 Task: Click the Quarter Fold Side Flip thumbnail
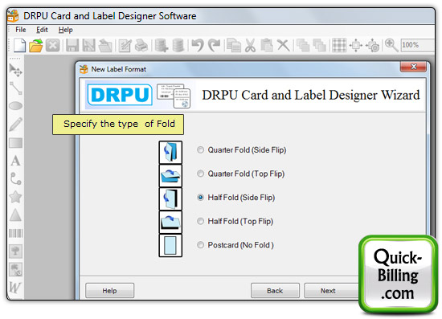170,153
